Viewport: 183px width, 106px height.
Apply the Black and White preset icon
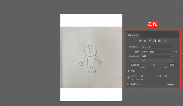(x=159, y=41)
